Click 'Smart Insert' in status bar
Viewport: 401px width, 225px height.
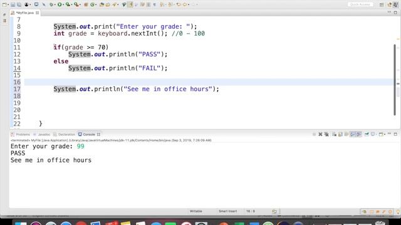[227, 211]
